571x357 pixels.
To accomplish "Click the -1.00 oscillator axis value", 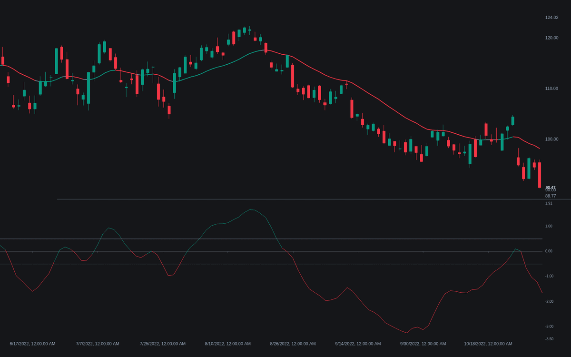I will point(549,276).
